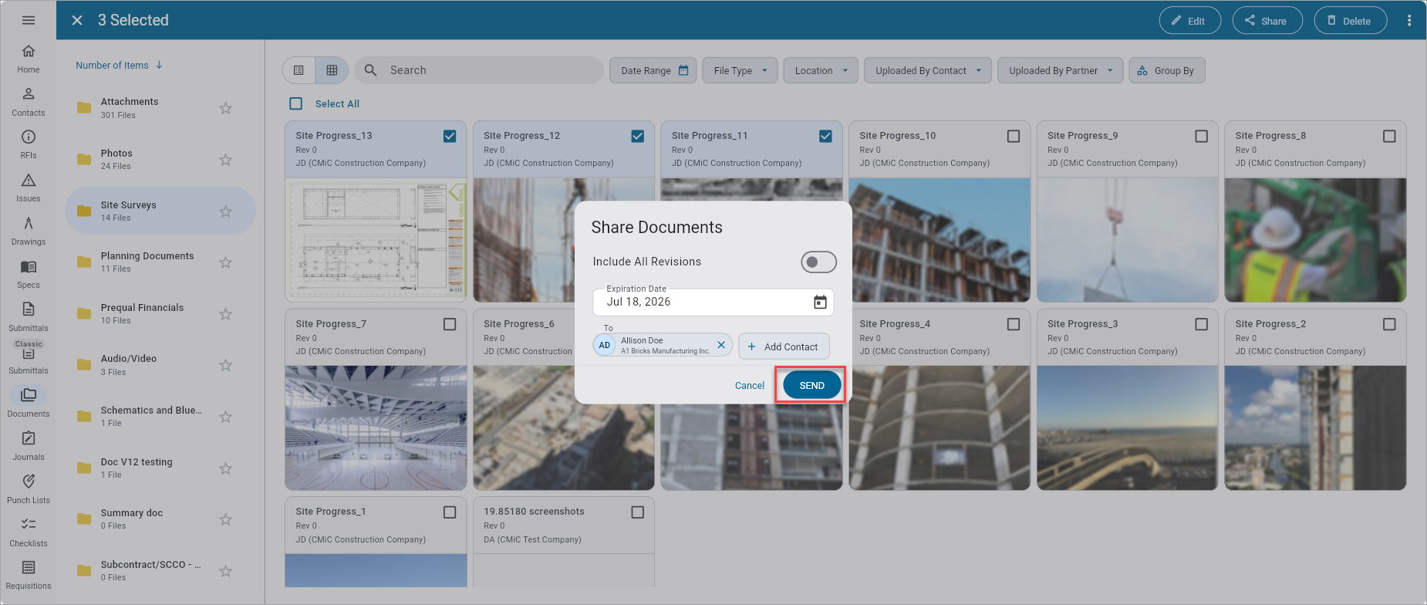Open Contacts from the sidebar

[29, 102]
